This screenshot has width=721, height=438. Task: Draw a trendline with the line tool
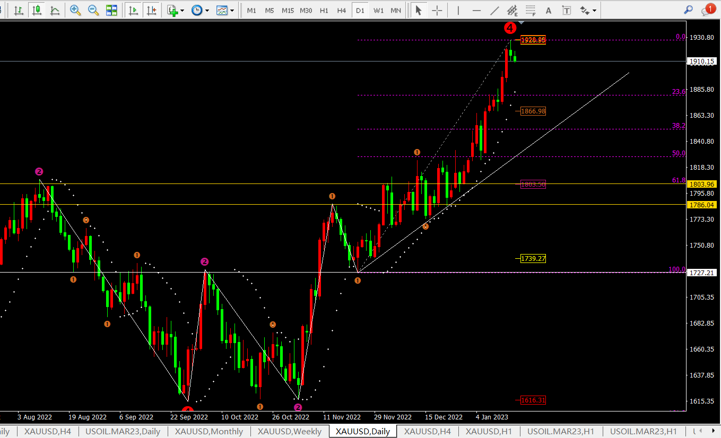tap(494, 10)
